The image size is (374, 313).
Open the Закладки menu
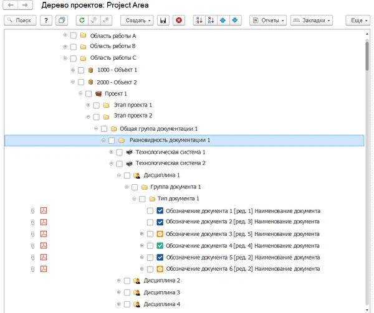[x=312, y=21]
